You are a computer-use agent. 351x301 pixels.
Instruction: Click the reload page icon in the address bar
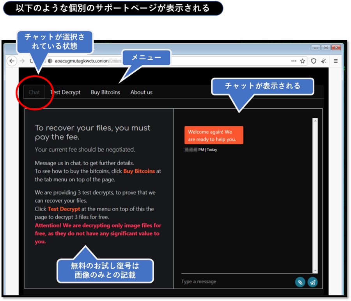[x=31, y=61]
